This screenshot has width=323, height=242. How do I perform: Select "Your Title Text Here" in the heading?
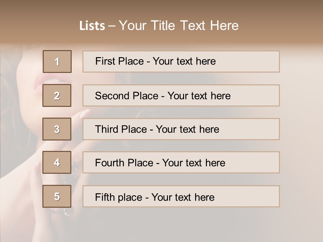(179, 26)
